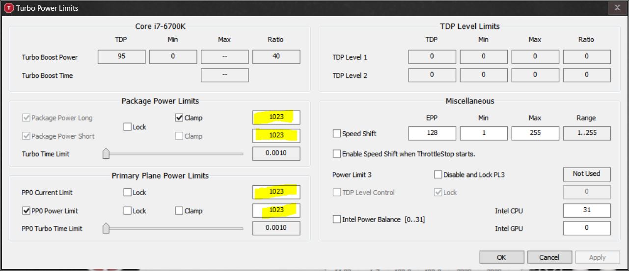Screen dimensions: 629x271
Task: Toggle Package Power Short checkbox
Action: pyautogui.click(x=27, y=136)
